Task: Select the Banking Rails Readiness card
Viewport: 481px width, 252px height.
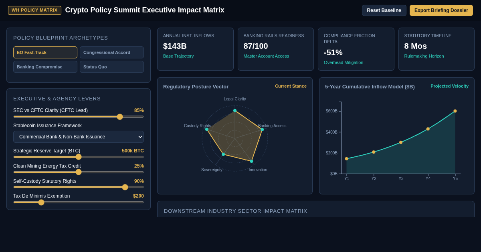Action: pos(276,49)
